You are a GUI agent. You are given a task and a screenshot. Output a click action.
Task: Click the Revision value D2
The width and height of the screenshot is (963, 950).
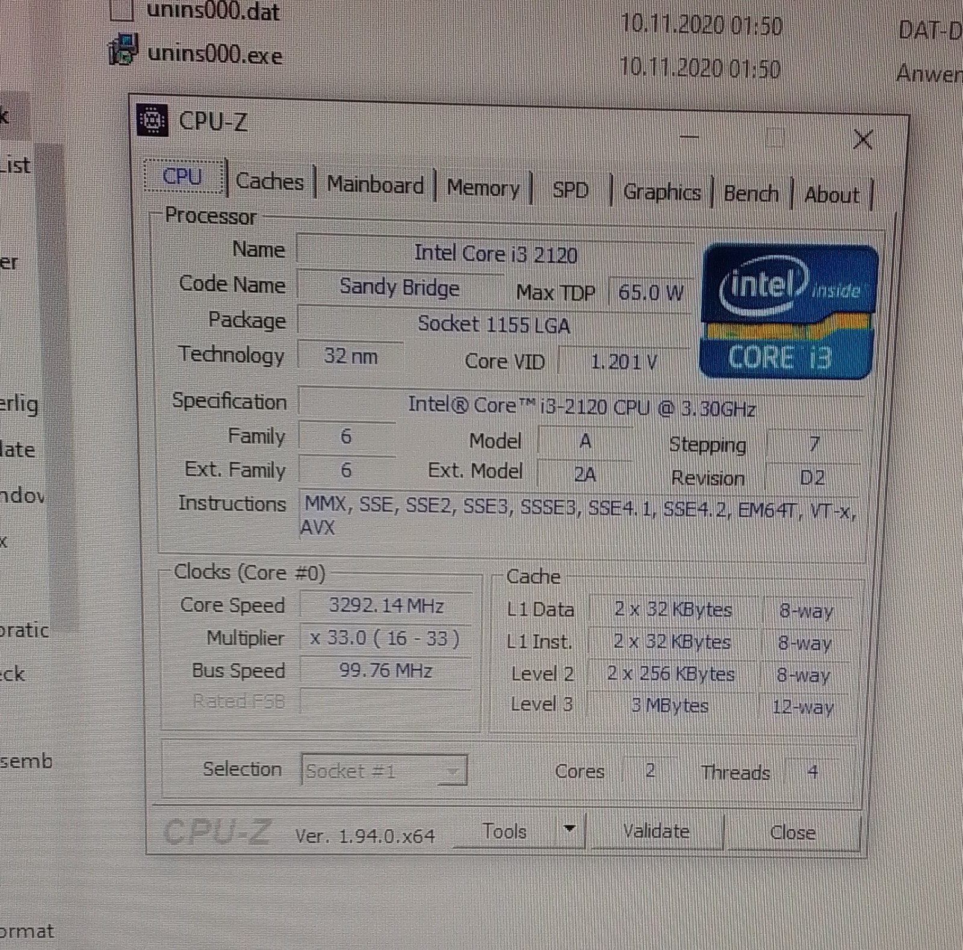(812, 477)
